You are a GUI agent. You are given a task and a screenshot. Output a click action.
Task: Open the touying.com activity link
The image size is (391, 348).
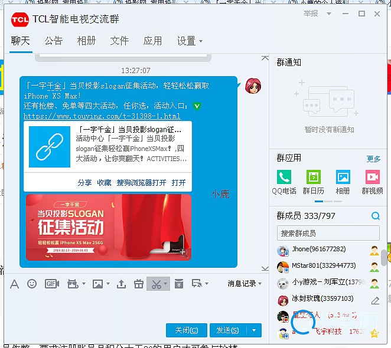pos(102,116)
